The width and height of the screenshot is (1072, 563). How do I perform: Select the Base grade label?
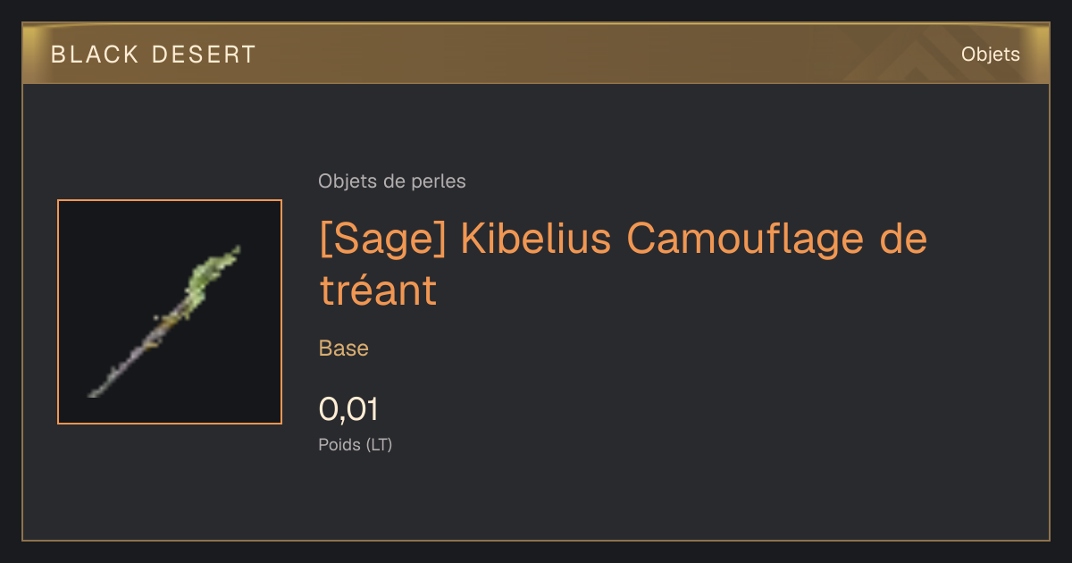pyautogui.click(x=344, y=349)
